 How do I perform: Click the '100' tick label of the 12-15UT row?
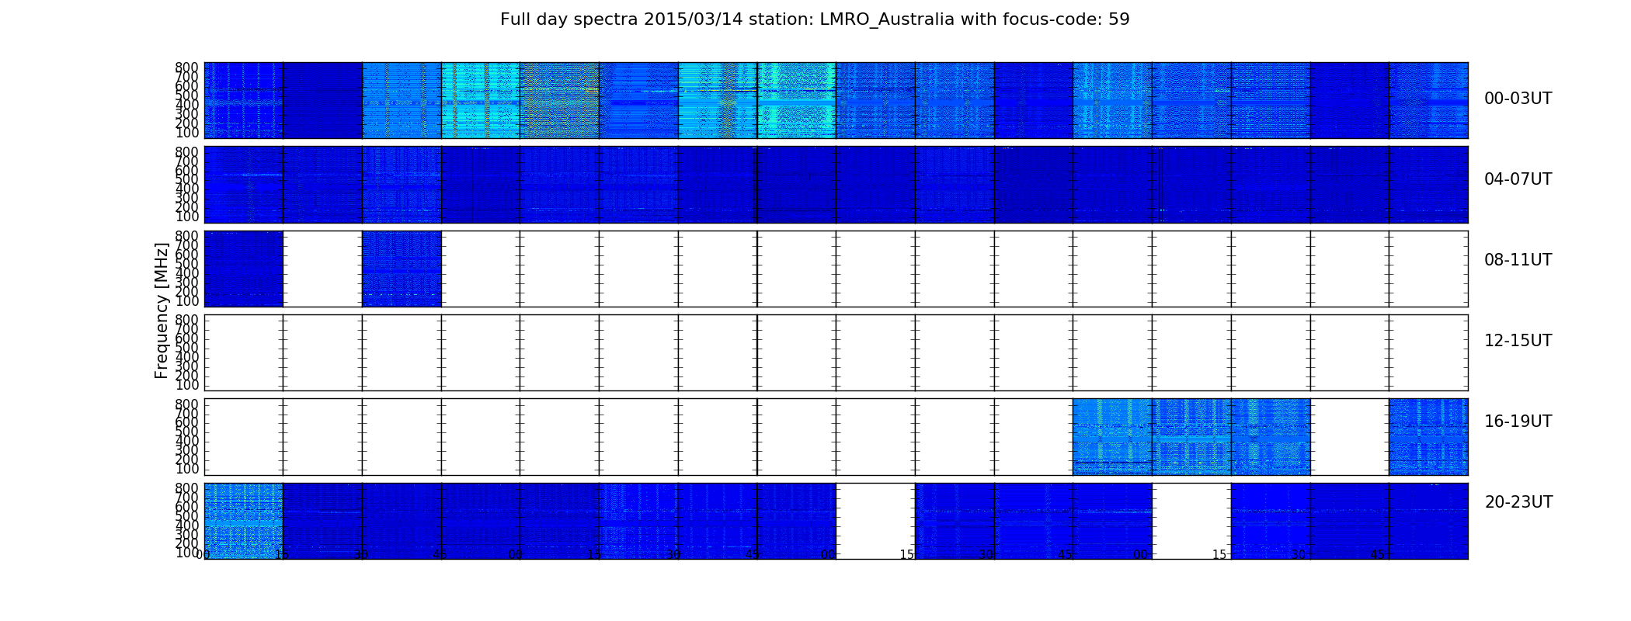tap(187, 385)
